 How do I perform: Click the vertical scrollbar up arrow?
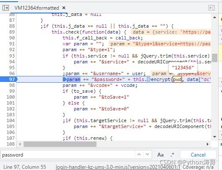pyautogui.click(x=215, y=17)
